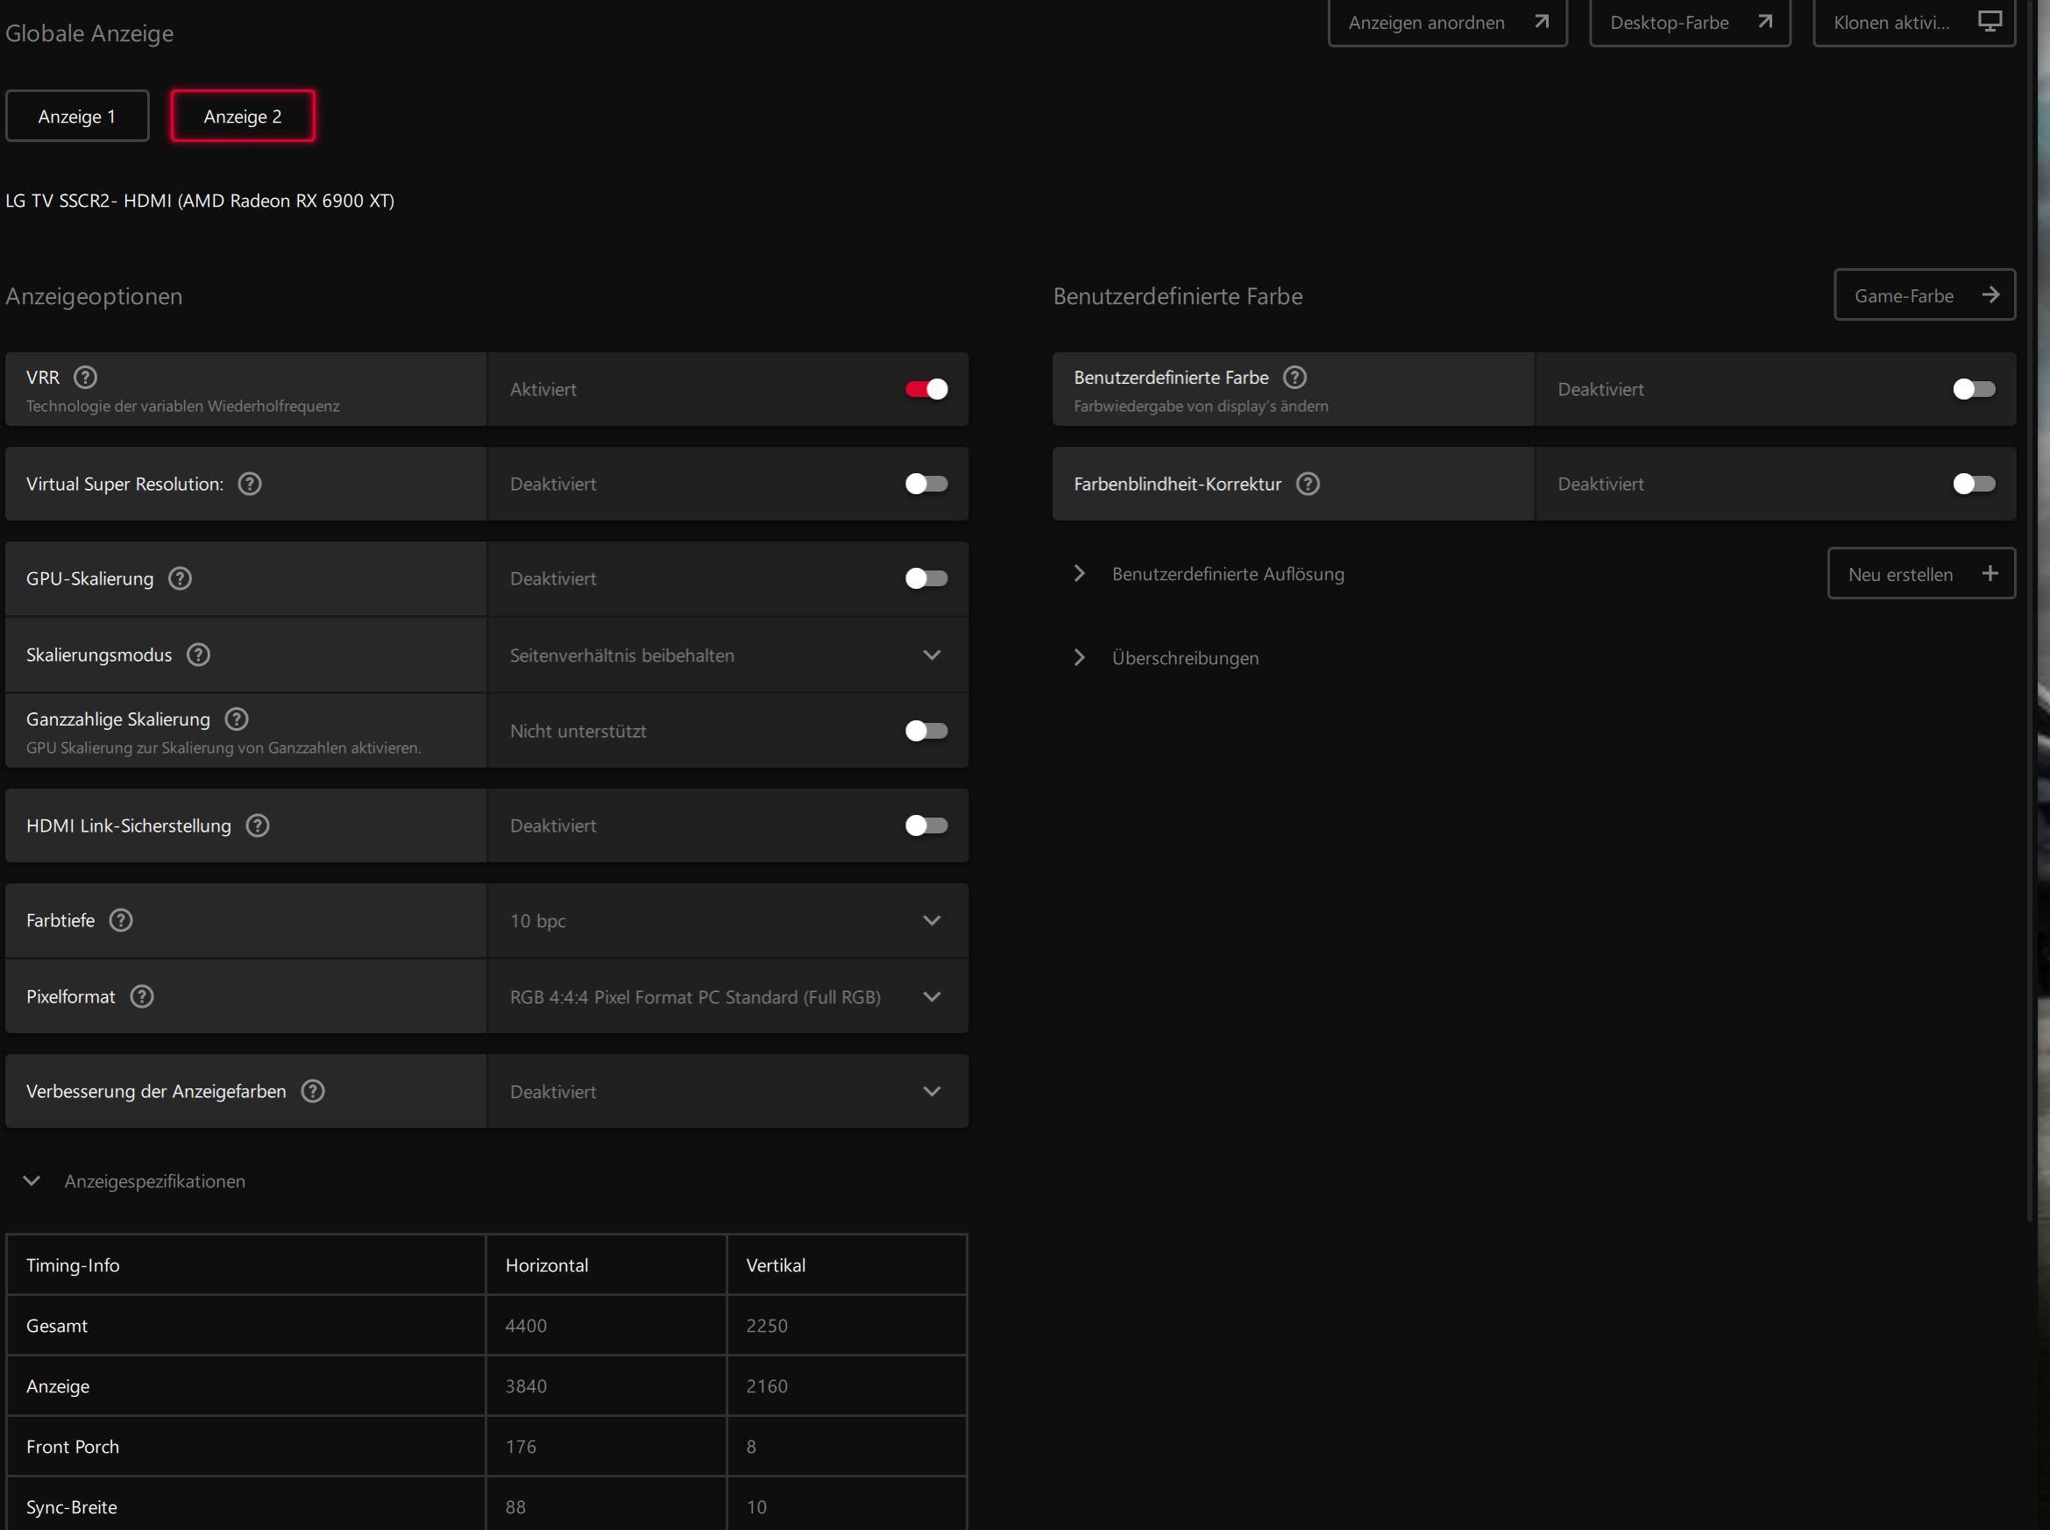Open Pixelformat RGB 4:4:4 dropdown
Screen dimensions: 2050x1530
(727, 996)
